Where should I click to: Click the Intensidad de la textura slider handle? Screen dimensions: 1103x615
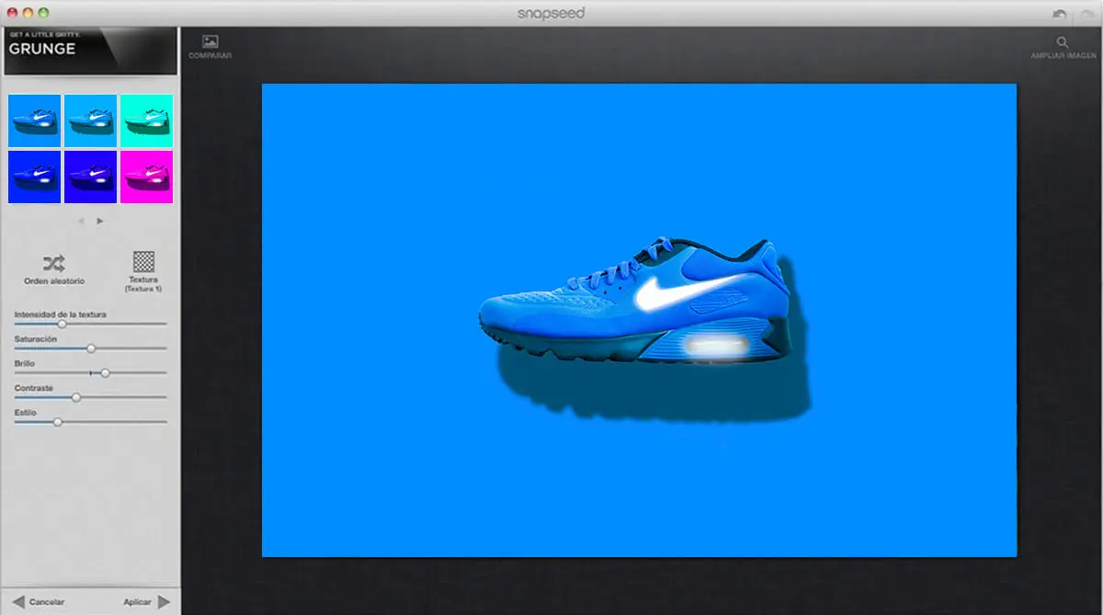[63, 324]
